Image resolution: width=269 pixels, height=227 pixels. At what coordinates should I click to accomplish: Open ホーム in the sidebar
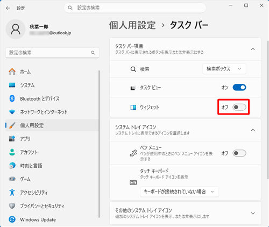pos(52,72)
